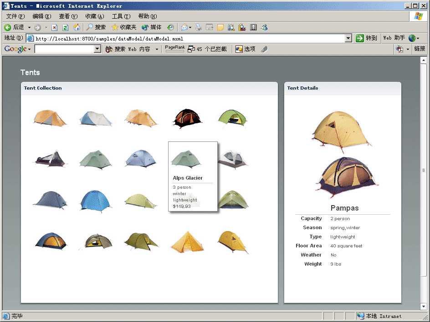The width and height of the screenshot is (430, 322).
Task: Open the 工具(T) menu
Action: point(121,16)
